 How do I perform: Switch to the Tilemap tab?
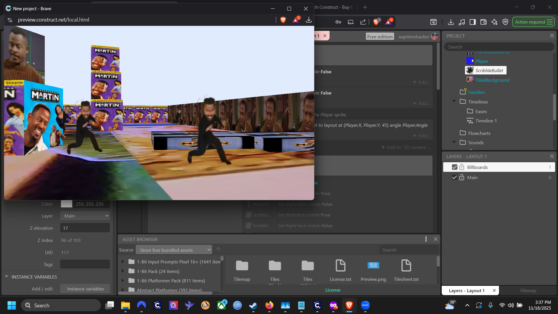tap(528, 290)
